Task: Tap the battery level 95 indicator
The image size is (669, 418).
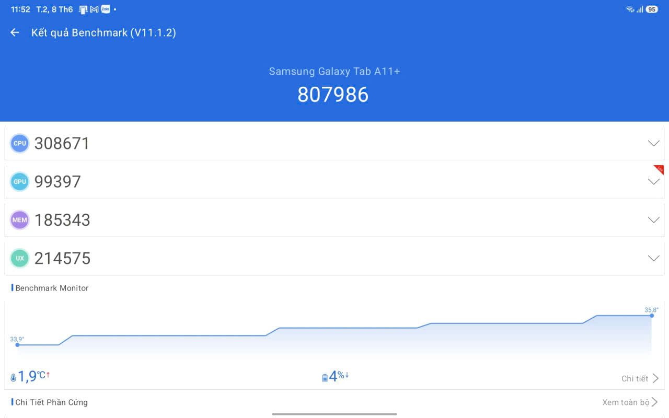Action: tap(652, 9)
